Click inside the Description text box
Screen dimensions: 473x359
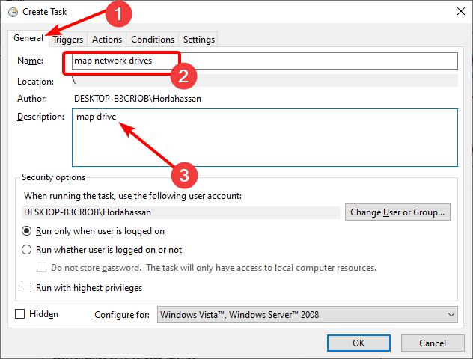pyautogui.click(x=264, y=137)
